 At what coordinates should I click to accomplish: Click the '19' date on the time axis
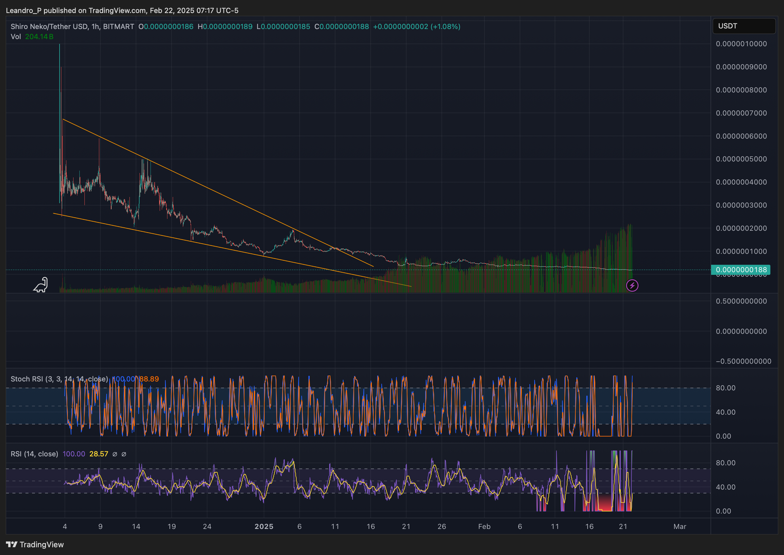pyautogui.click(x=172, y=526)
